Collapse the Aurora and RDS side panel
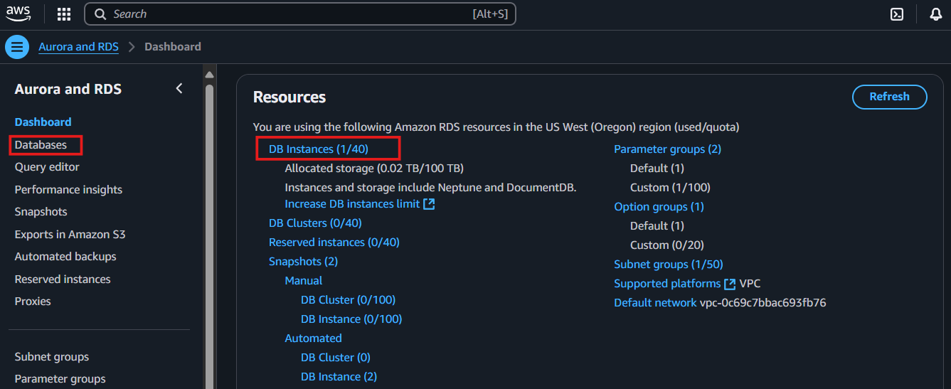 coord(179,88)
